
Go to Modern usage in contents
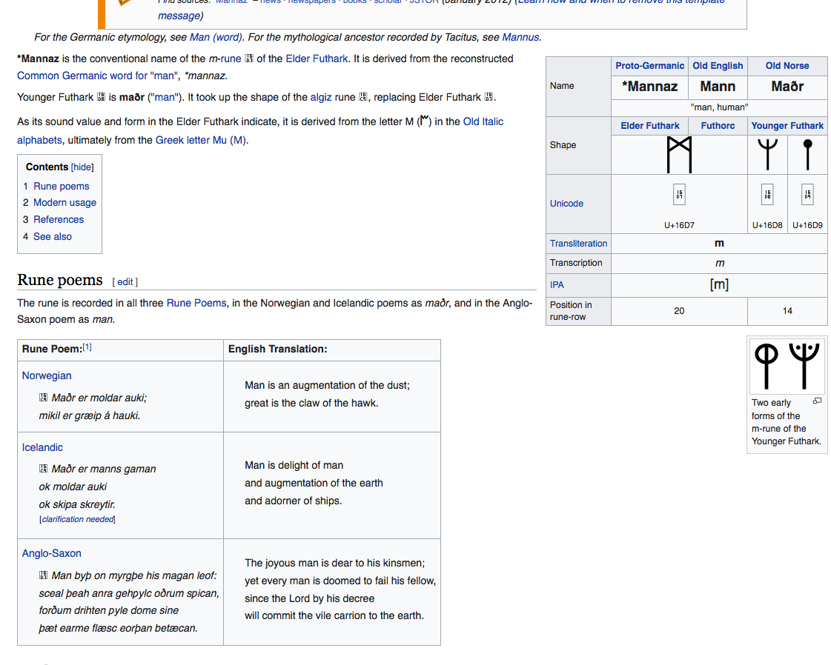(64, 202)
